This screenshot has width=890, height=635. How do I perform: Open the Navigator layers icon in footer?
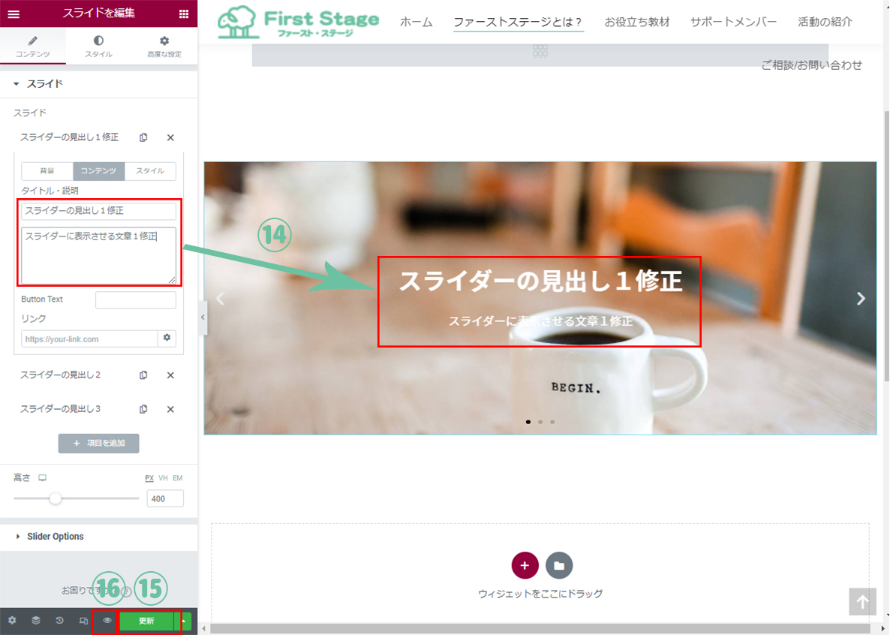pos(36,621)
